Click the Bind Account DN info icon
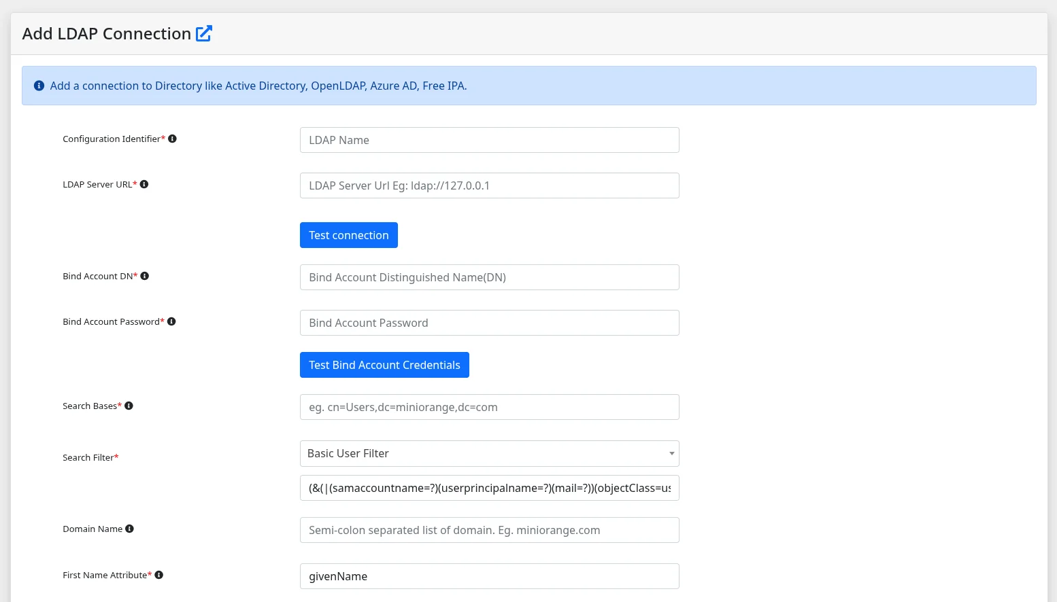Image resolution: width=1057 pixels, height=602 pixels. [145, 275]
